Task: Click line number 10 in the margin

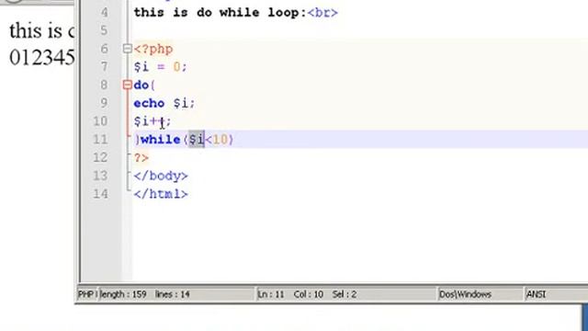Action: tap(100, 120)
